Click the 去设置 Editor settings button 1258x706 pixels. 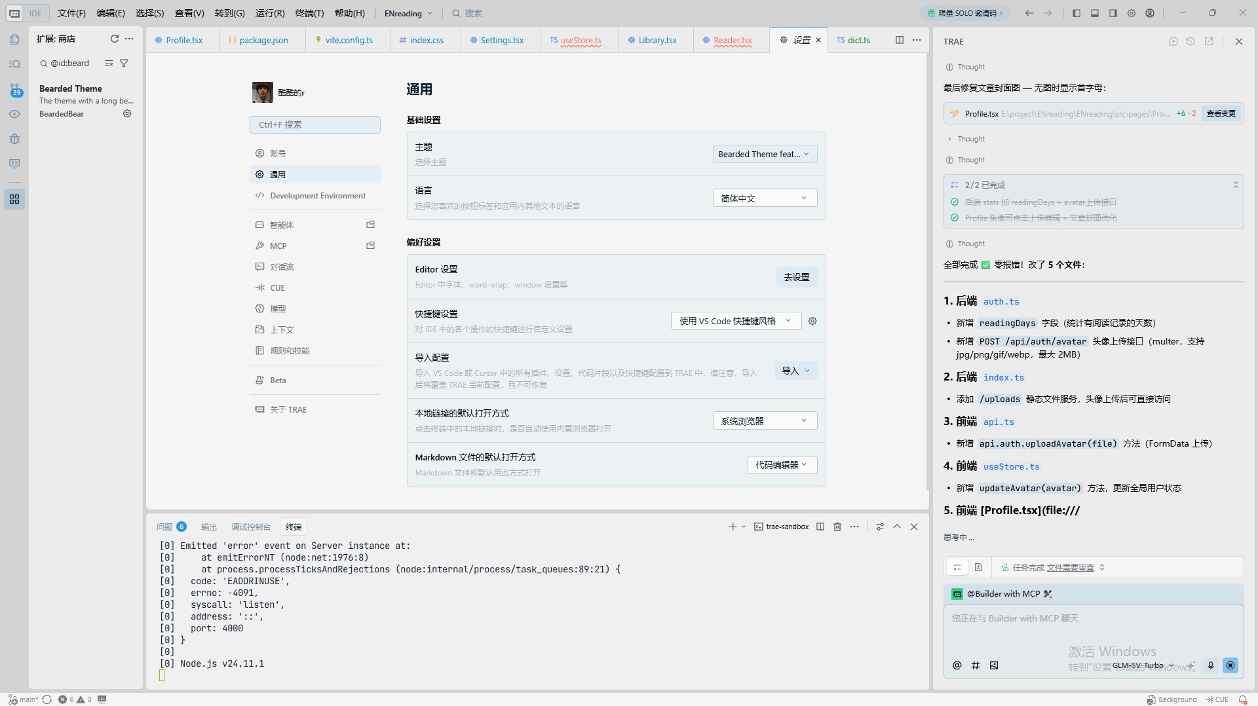pos(796,277)
